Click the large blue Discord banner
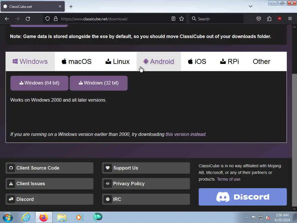 click(x=243, y=197)
